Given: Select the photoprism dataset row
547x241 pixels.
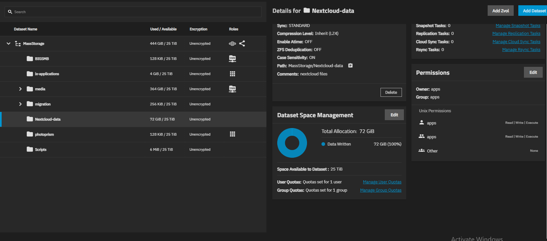Looking at the screenshot, I should pyautogui.click(x=44, y=134).
